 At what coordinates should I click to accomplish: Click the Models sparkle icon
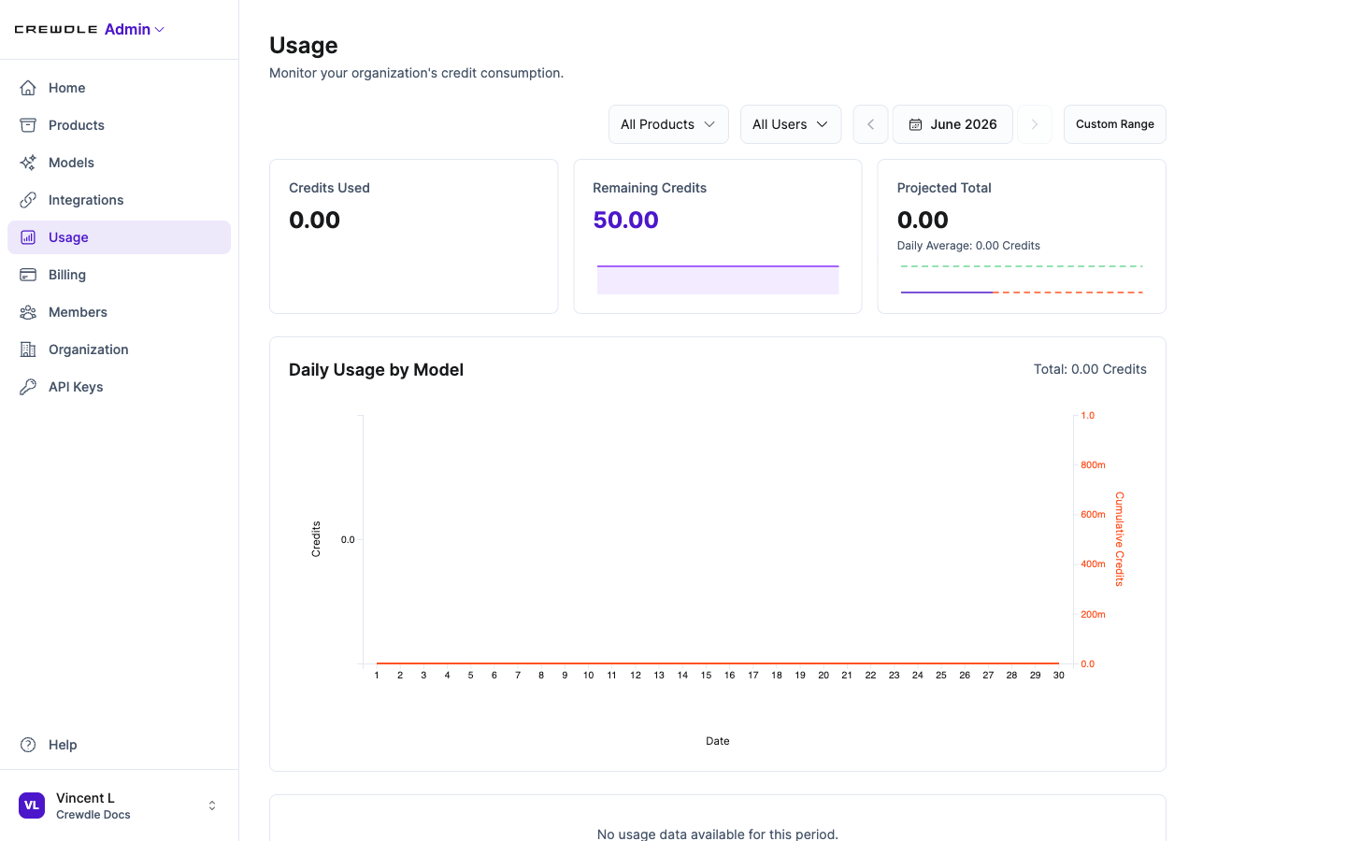pyautogui.click(x=28, y=163)
